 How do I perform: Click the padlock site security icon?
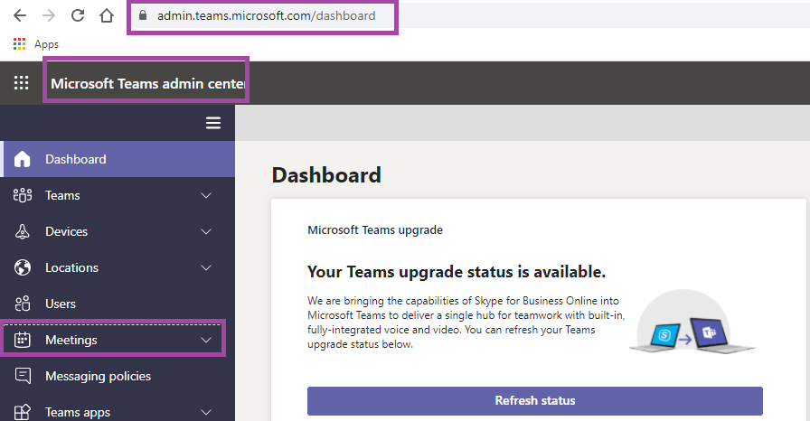click(x=143, y=15)
